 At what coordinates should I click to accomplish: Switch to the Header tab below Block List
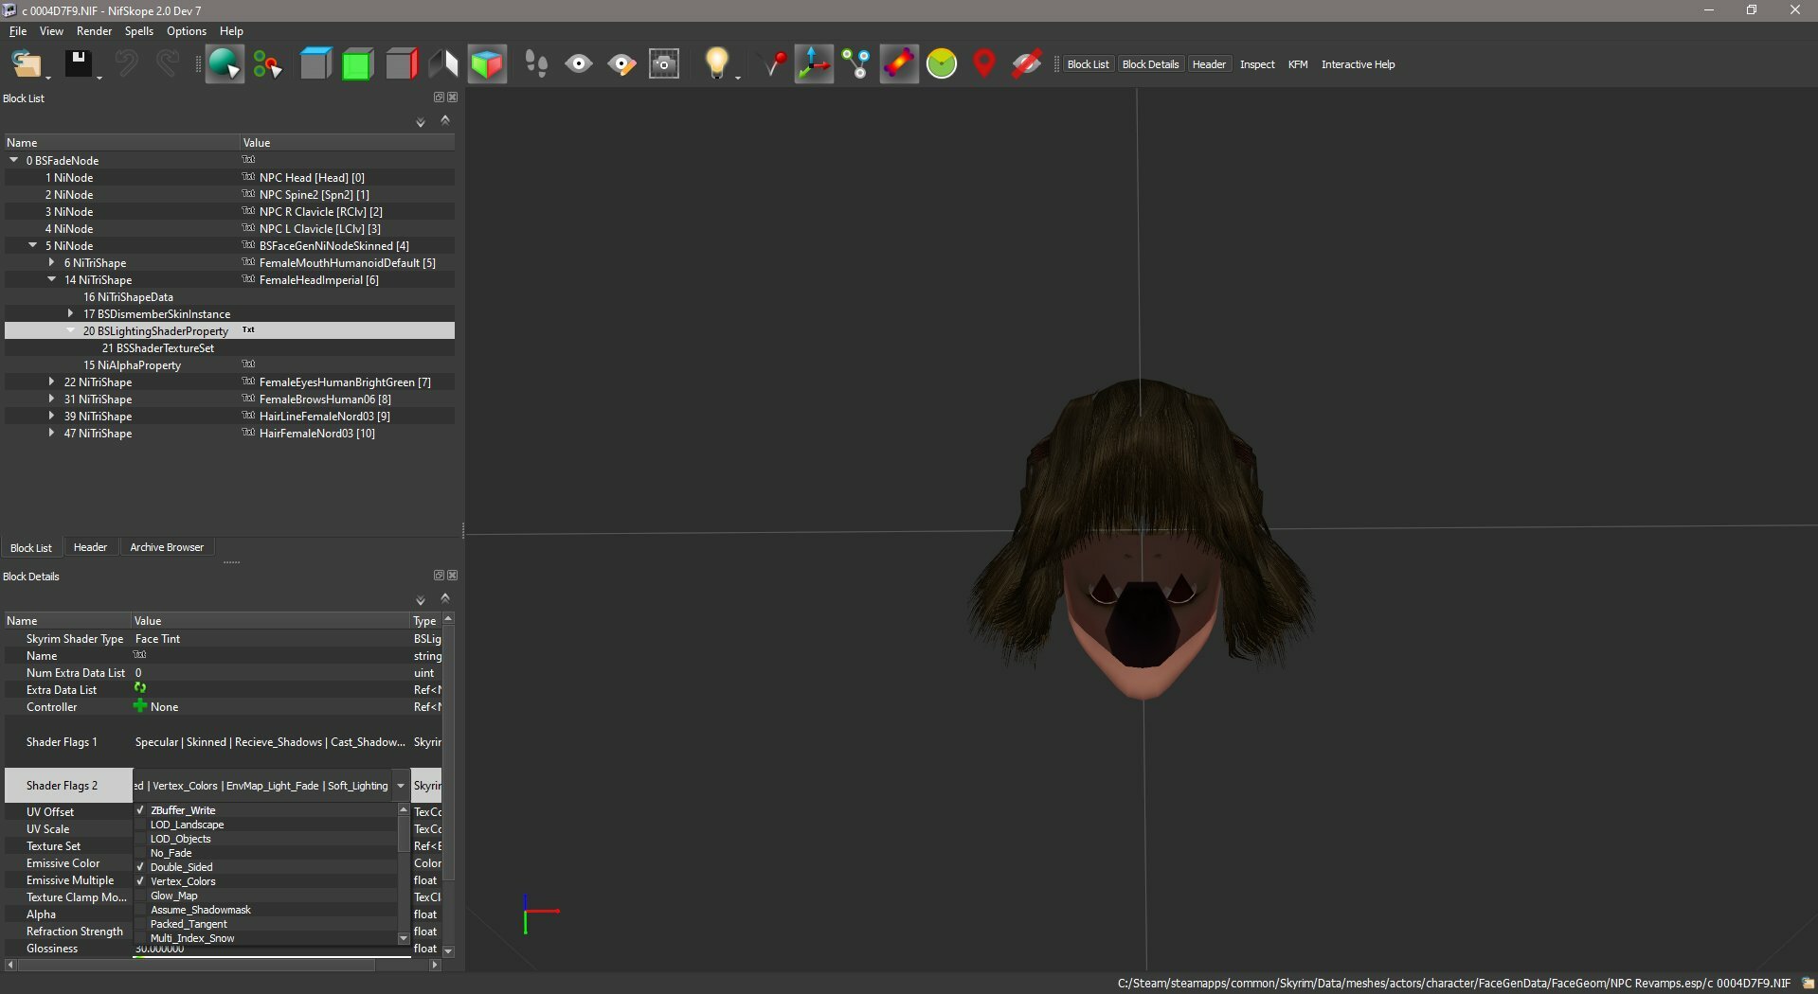(90, 547)
